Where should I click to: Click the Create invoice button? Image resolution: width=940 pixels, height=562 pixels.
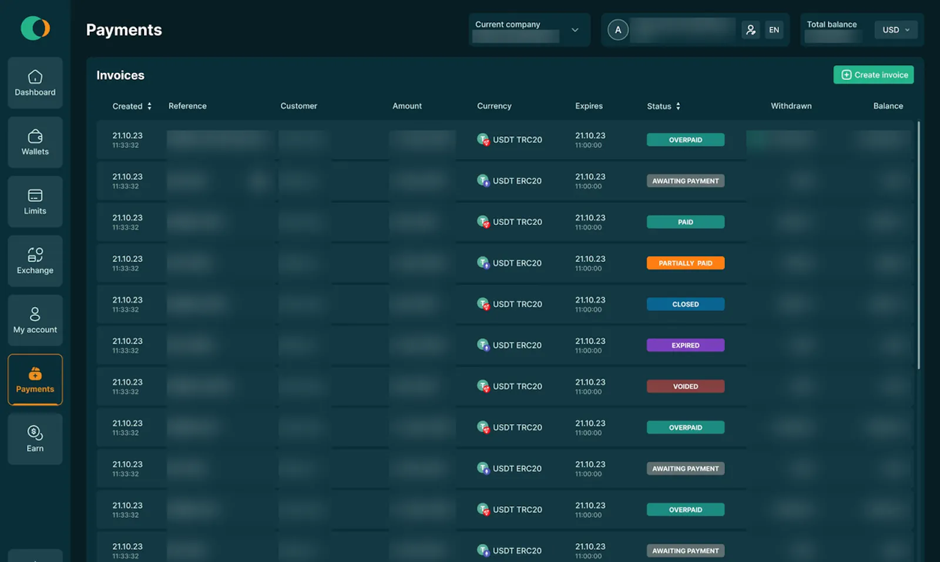(874, 75)
